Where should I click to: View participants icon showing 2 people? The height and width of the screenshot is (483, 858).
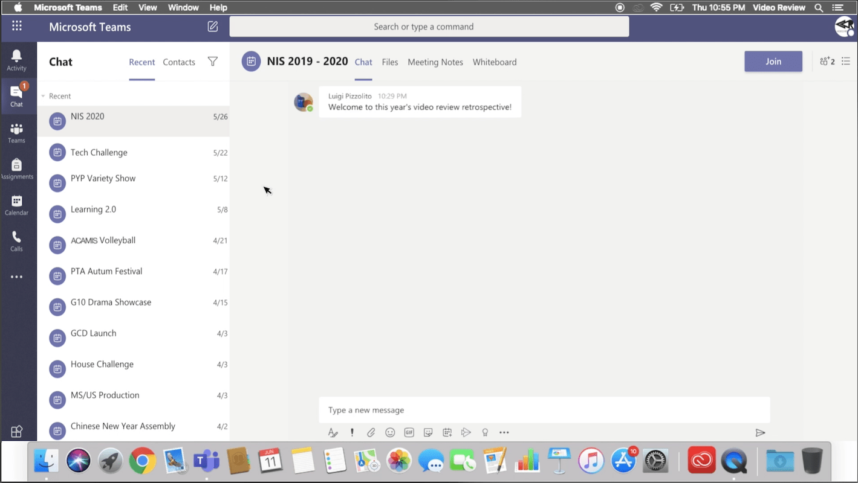(827, 62)
